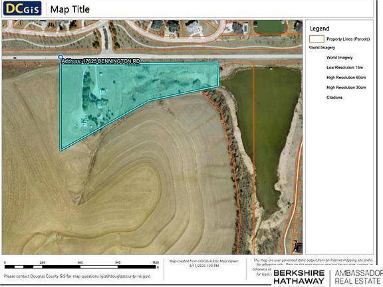Image resolution: width=383 pixels, height=287 pixels.
Task: Click the Ambassador Real Estate logo text
Action: [x=358, y=277]
